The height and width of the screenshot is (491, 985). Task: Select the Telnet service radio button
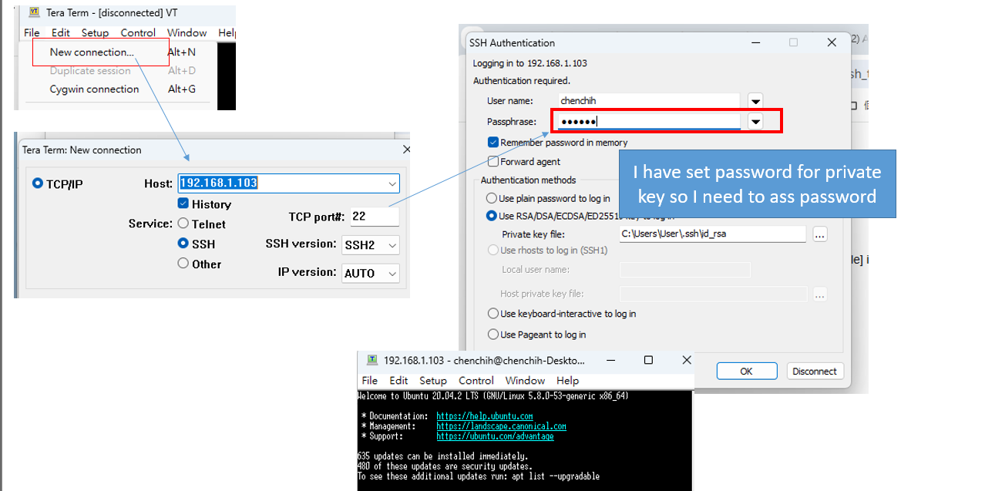tap(183, 224)
